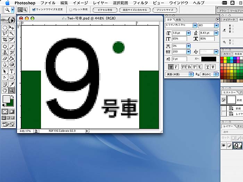This screenshot has width=243, height=182.
Task: Select the Move tool
Action: [x=11, y=28]
